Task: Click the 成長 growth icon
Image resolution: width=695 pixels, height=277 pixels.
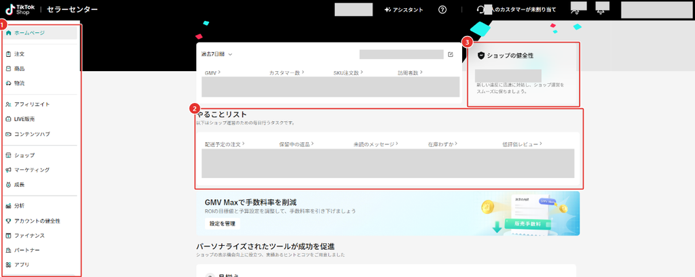Action: (x=8, y=184)
